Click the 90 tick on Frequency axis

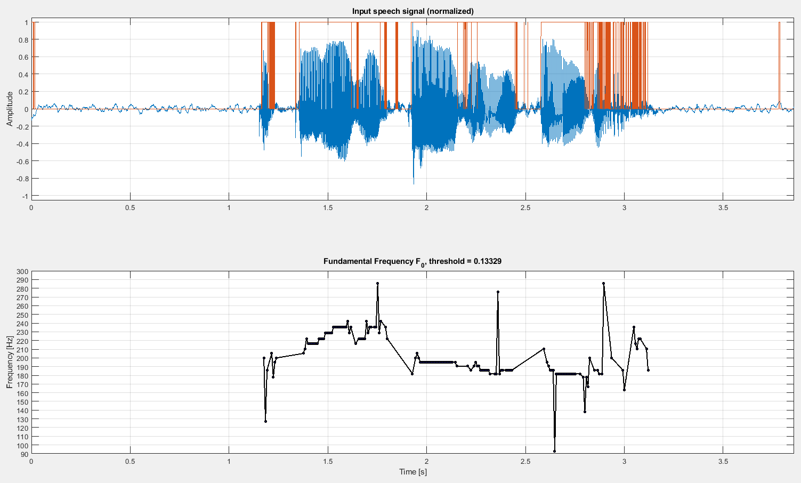point(25,454)
